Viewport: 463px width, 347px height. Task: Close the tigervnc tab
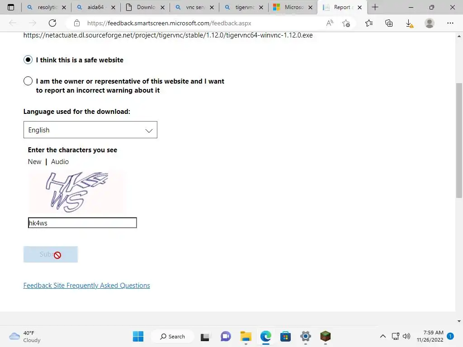(261, 8)
